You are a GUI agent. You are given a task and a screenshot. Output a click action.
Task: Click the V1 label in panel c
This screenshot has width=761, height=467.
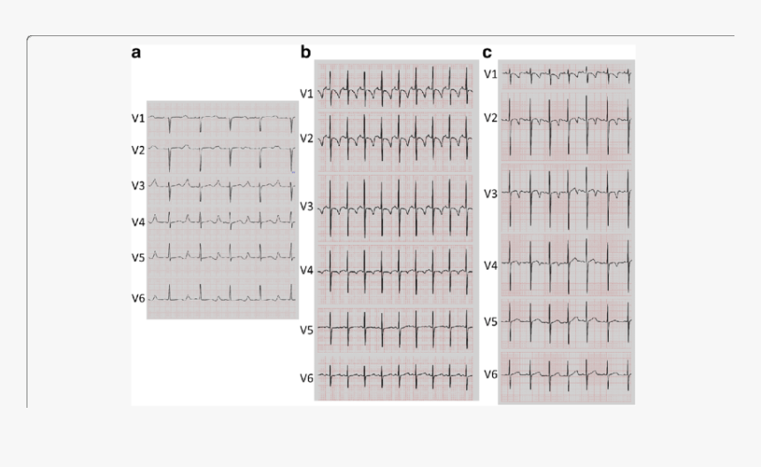(489, 73)
